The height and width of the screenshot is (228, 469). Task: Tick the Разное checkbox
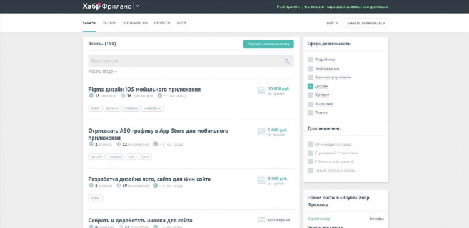pyautogui.click(x=310, y=113)
